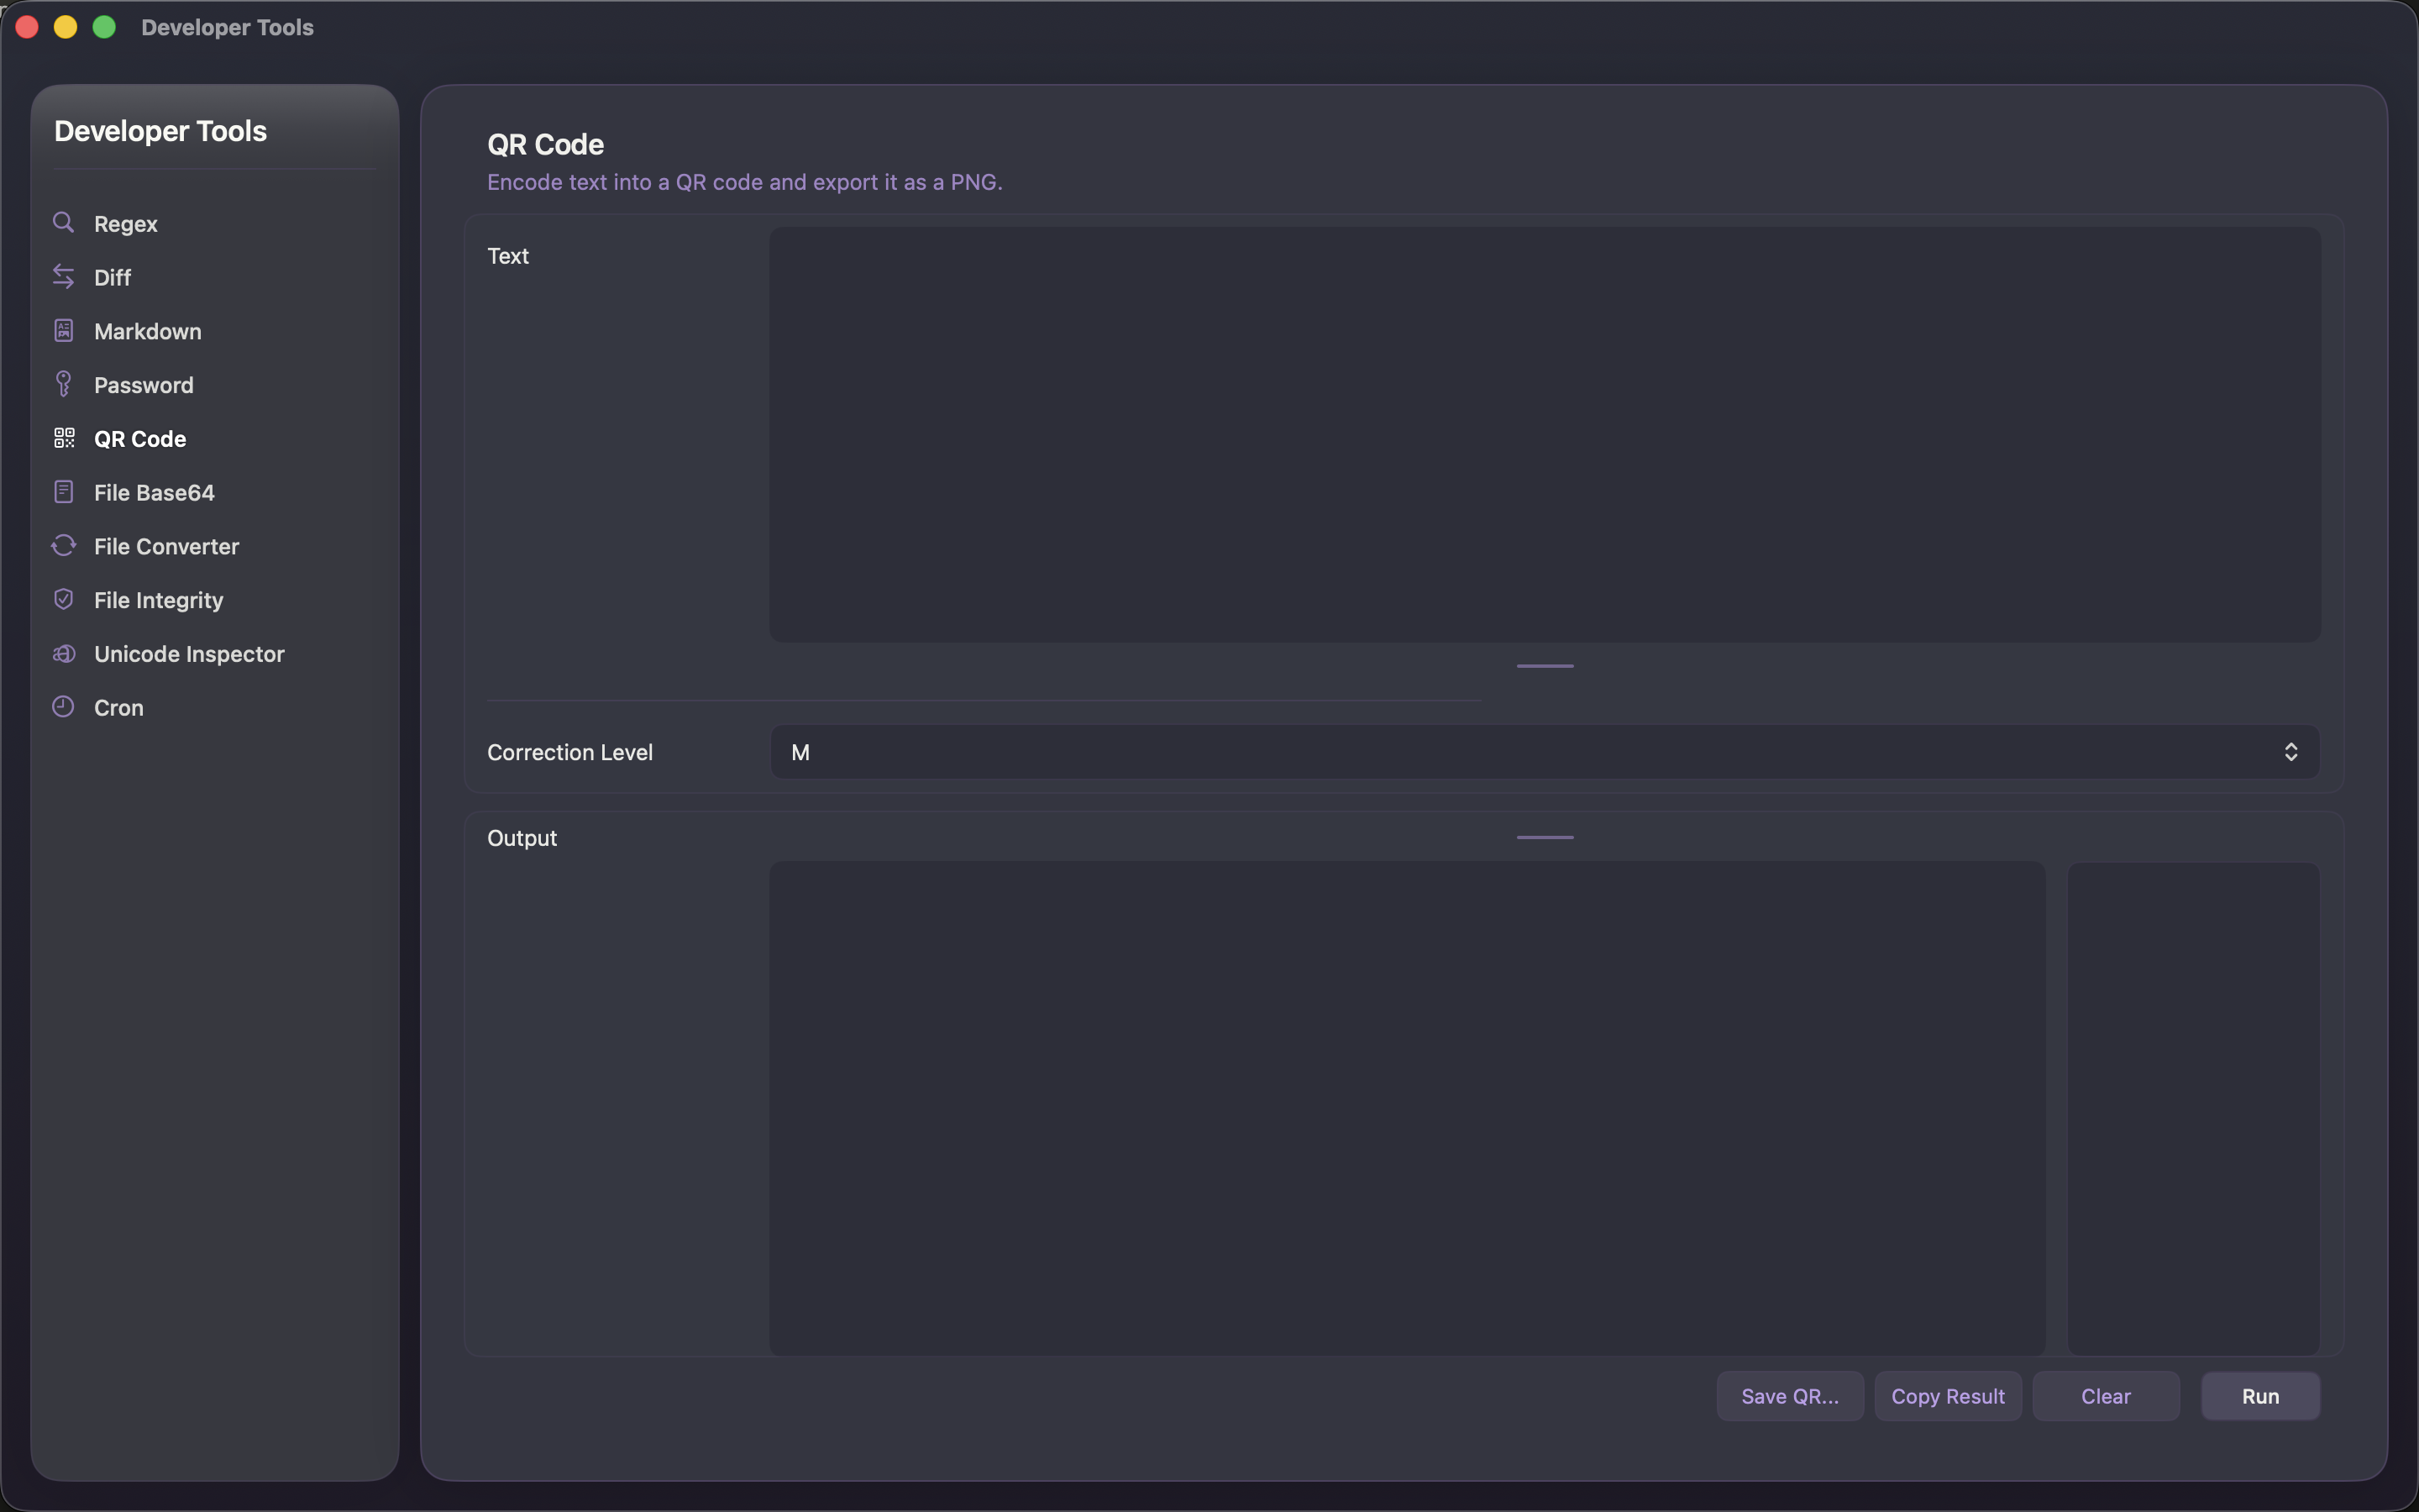
Task: Click the QR Code grid icon
Action: (64, 438)
